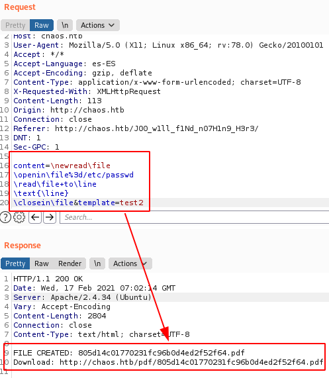Click the Response panel heading
Image resolution: width=329 pixels, height=378 pixels.
pyautogui.click(x=23, y=246)
